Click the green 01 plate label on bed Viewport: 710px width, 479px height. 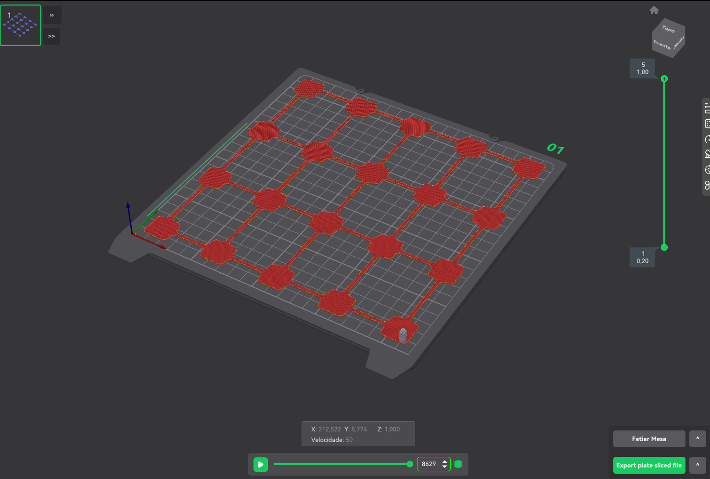556,149
